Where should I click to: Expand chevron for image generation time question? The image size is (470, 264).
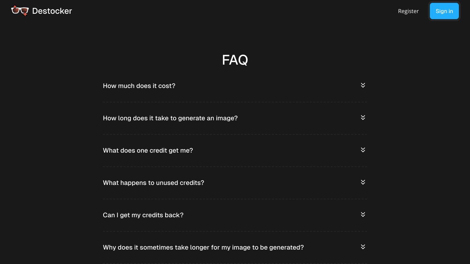[363, 118]
